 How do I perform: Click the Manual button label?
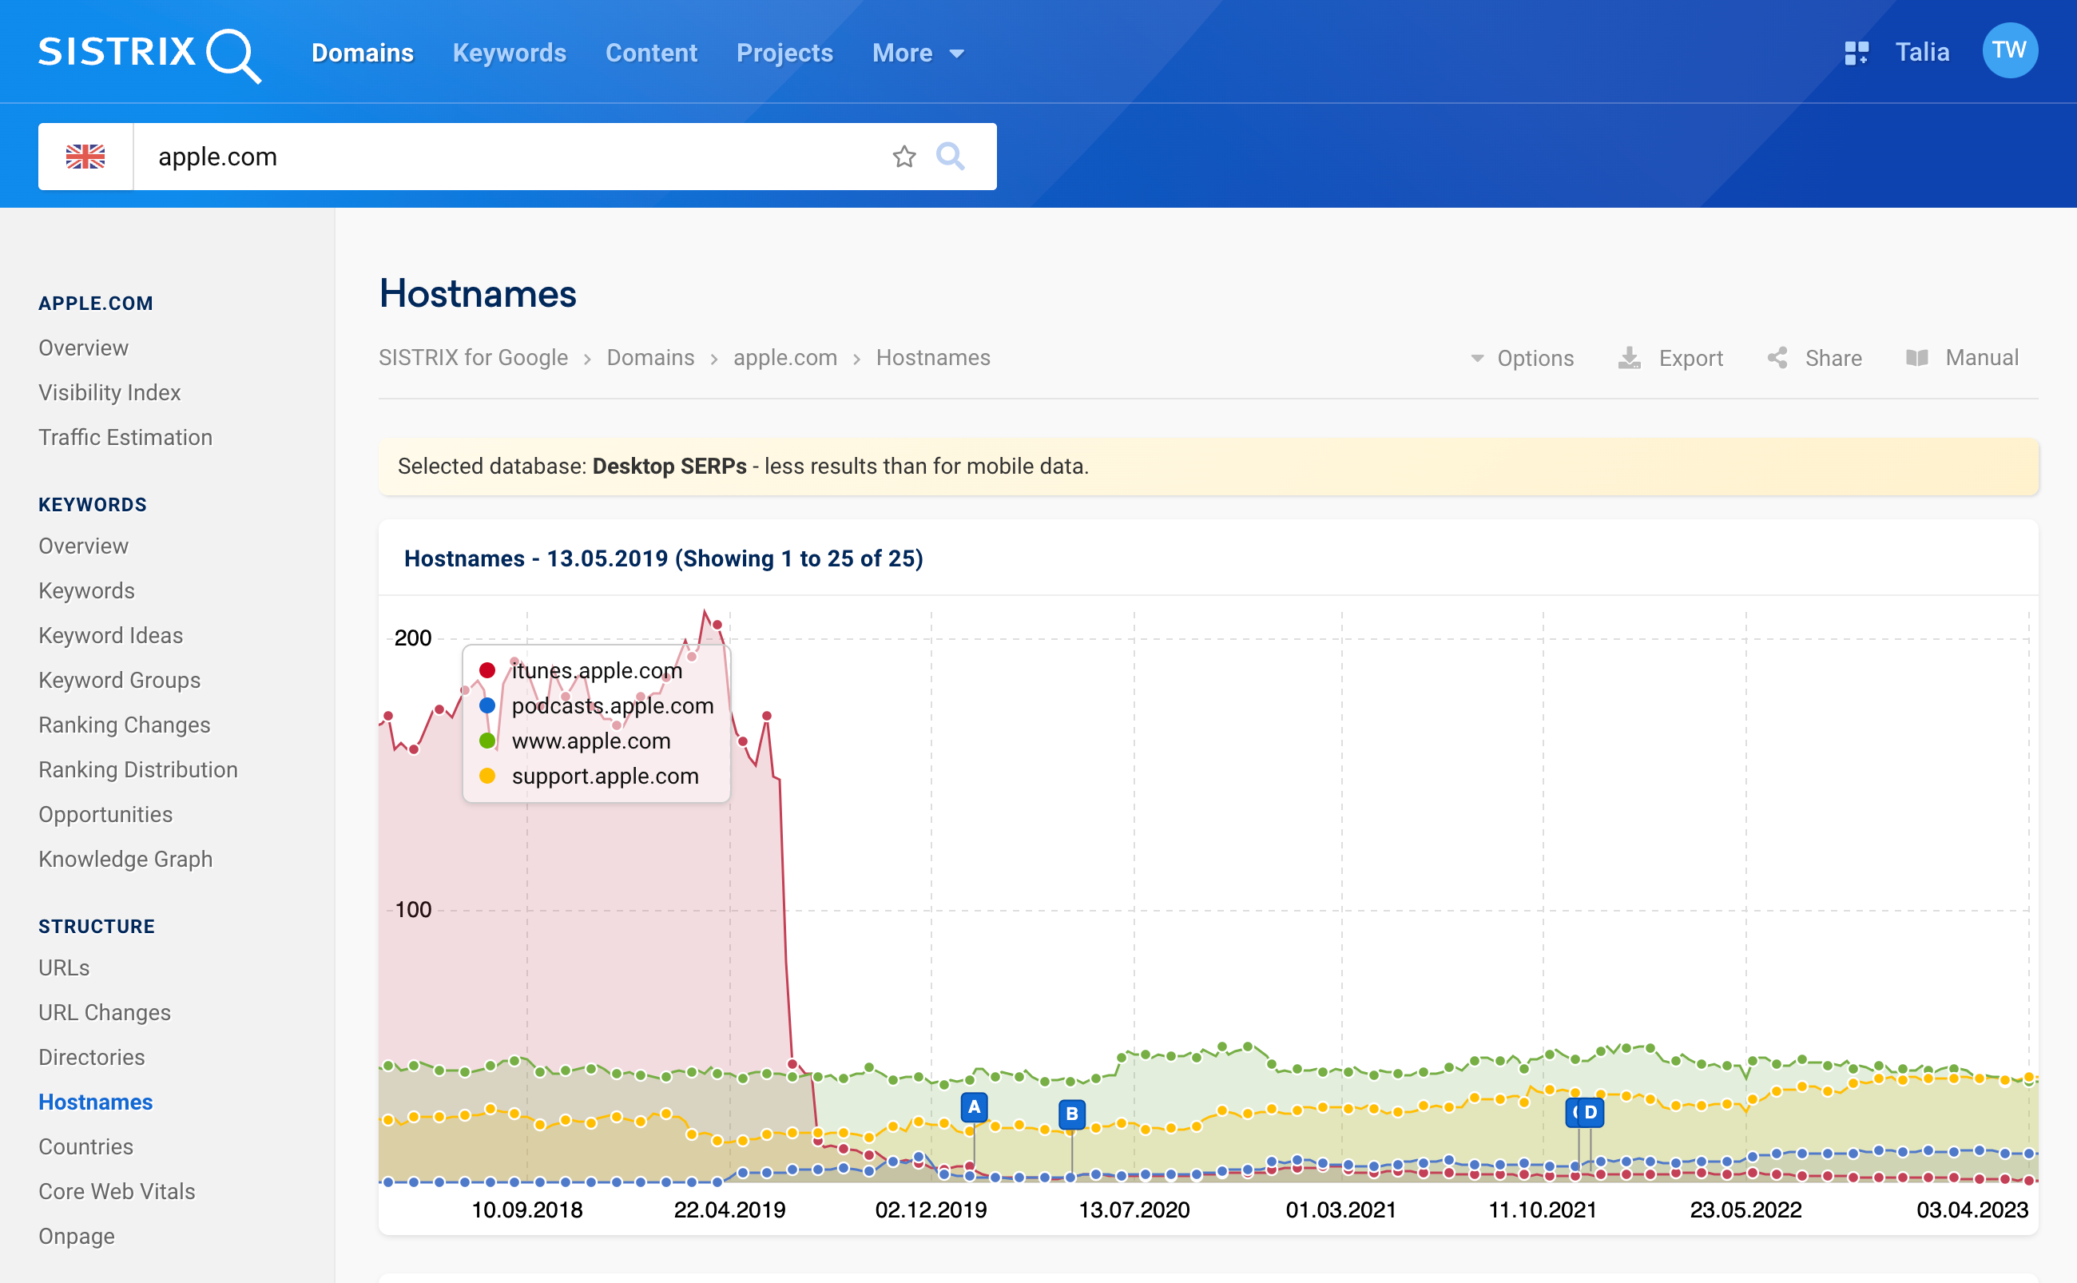(x=1981, y=357)
